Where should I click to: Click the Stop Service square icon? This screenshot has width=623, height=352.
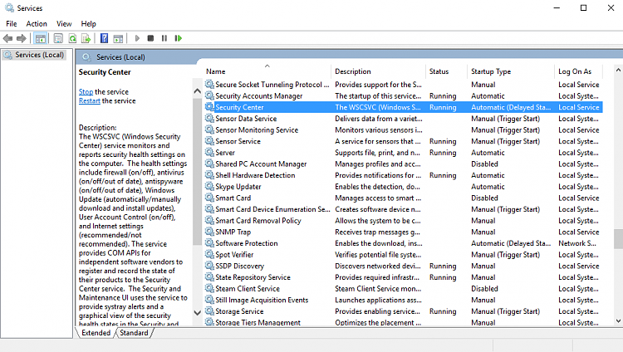pyautogui.click(x=150, y=38)
